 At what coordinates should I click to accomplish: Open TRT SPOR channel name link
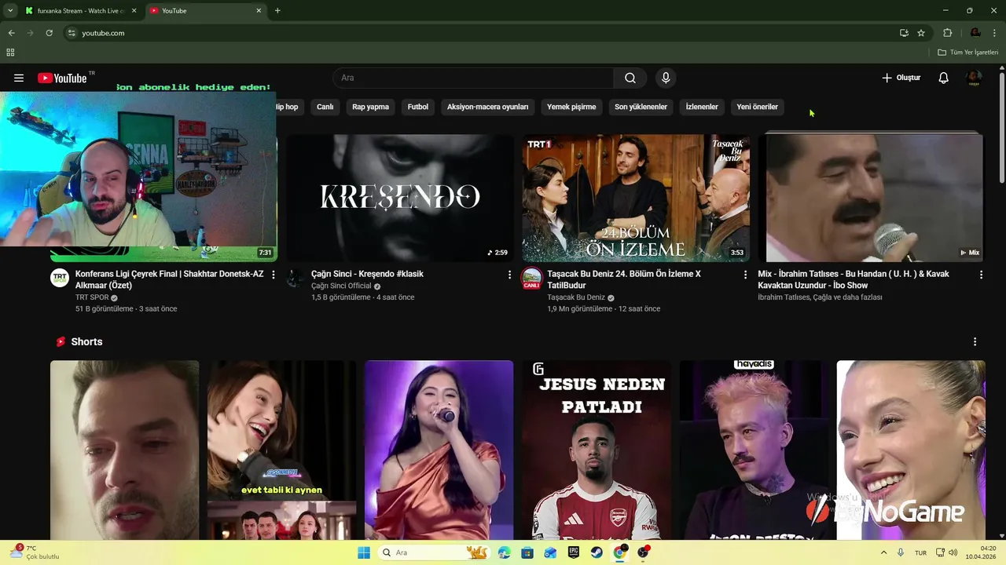point(92,298)
